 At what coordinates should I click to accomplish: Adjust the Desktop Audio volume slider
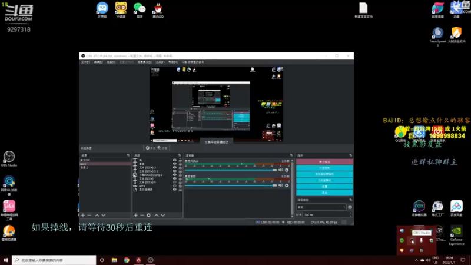[x=231, y=185]
